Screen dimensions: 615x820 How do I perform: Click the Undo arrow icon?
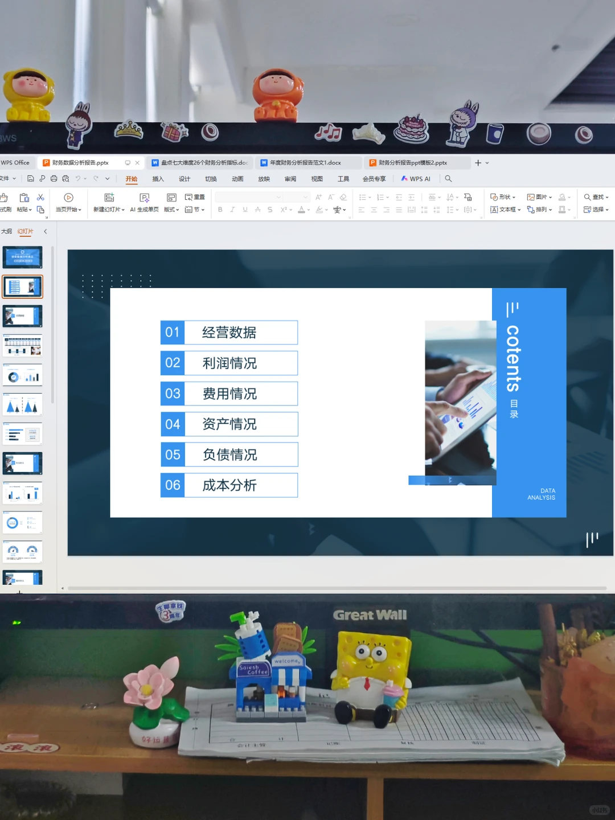point(78,179)
